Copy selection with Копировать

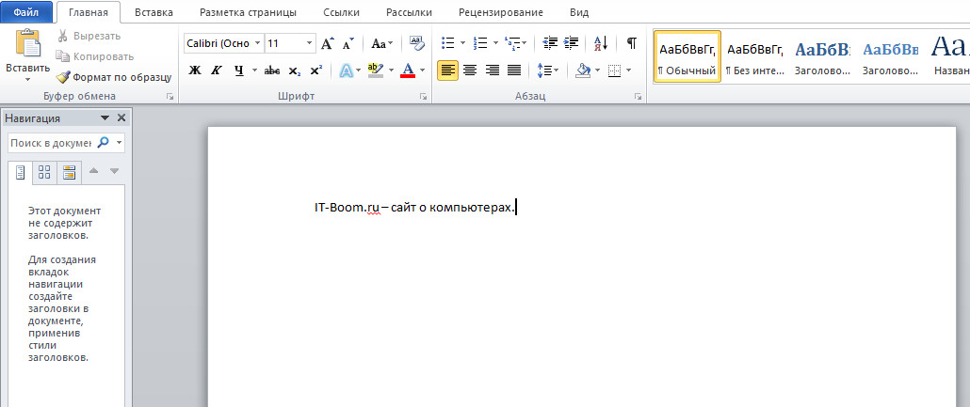click(95, 56)
